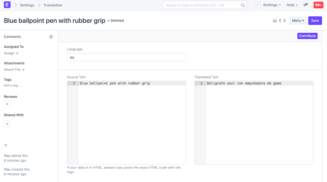Click the print icon
Screen dimensions: 327x182
[275, 21]
